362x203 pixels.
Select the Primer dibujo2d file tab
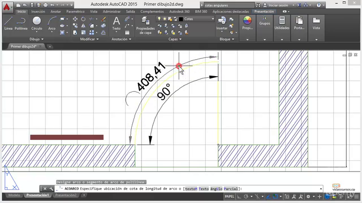click(x=24, y=46)
